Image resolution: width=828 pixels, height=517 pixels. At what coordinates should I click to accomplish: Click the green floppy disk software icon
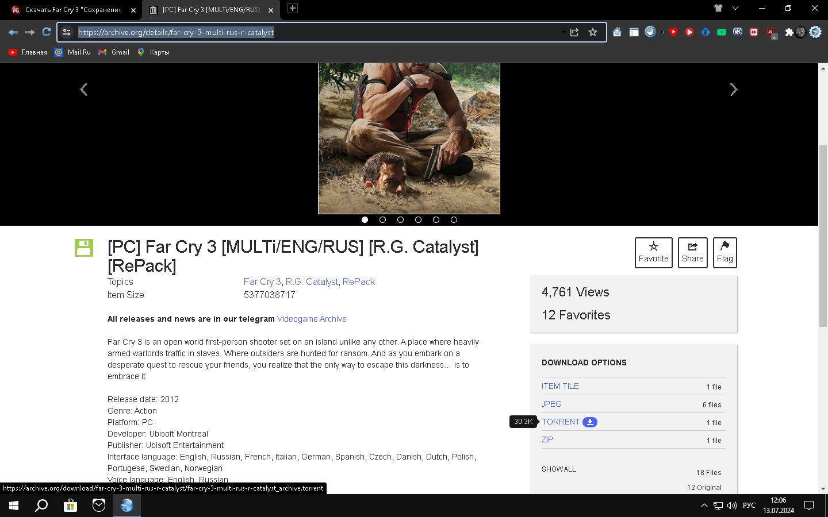84,248
